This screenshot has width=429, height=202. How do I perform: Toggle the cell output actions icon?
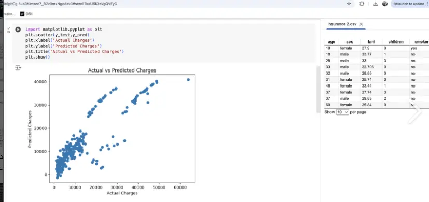[x=18, y=68]
